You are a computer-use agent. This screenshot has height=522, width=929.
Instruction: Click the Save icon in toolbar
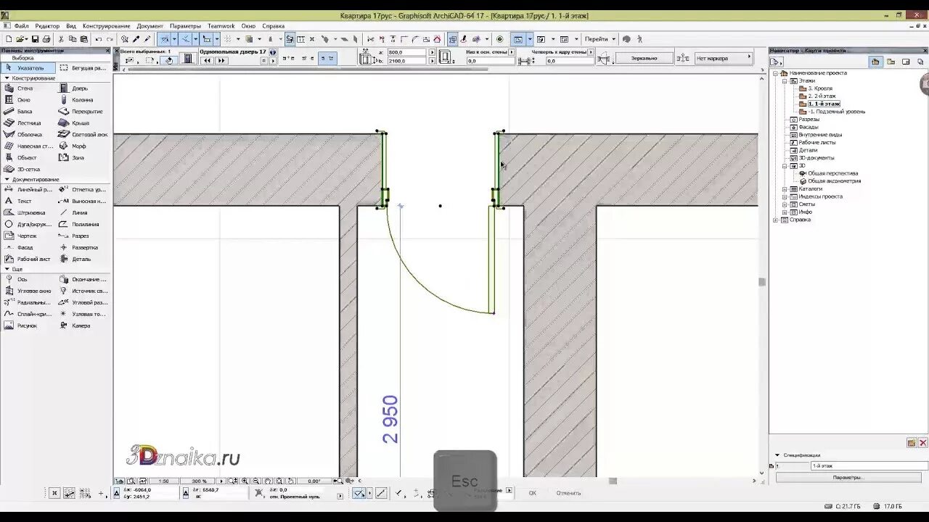(x=35, y=39)
